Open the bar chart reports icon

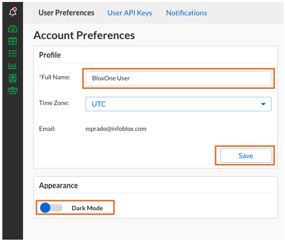(x=12, y=66)
